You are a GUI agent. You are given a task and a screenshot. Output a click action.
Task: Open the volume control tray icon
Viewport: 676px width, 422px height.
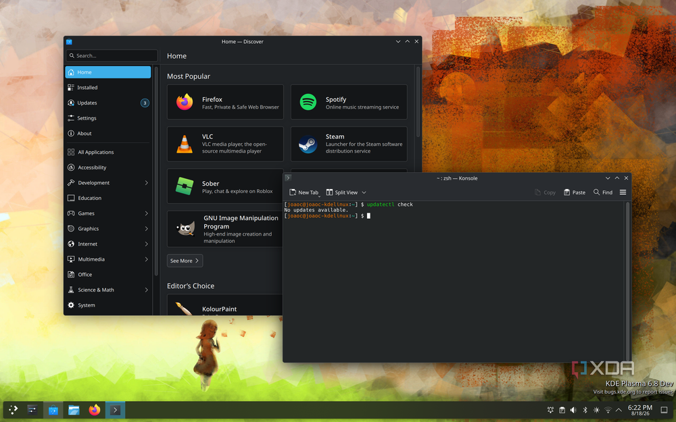click(573, 411)
